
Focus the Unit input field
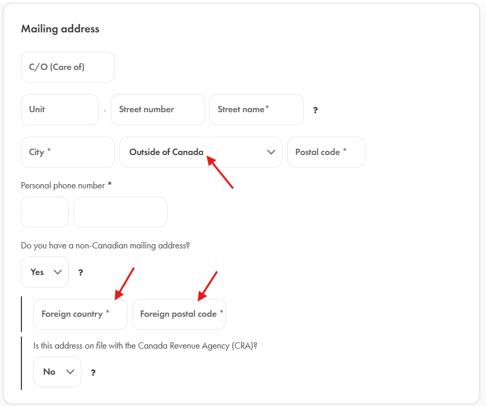pos(60,110)
